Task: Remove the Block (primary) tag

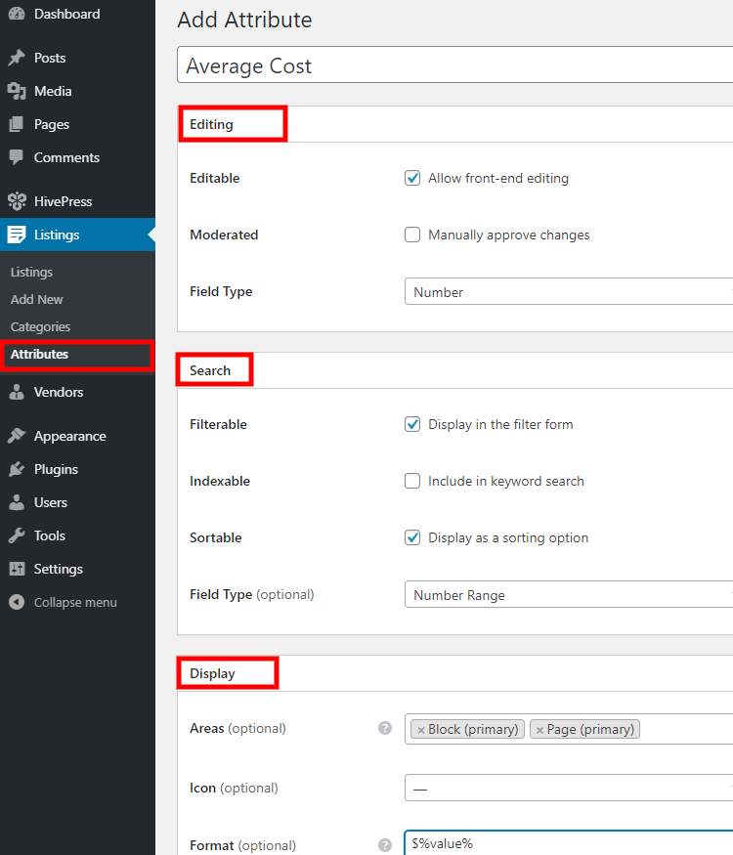Action: point(421,730)
